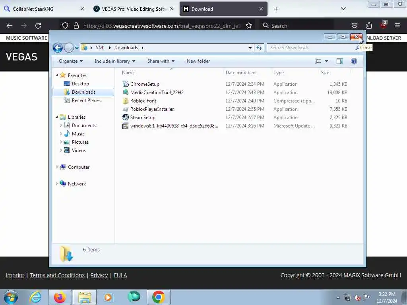Open the Include in library menu
Image resolution: width=407 pixels, height=305 pixels.
pyautogui.click(x=115, y=61)
